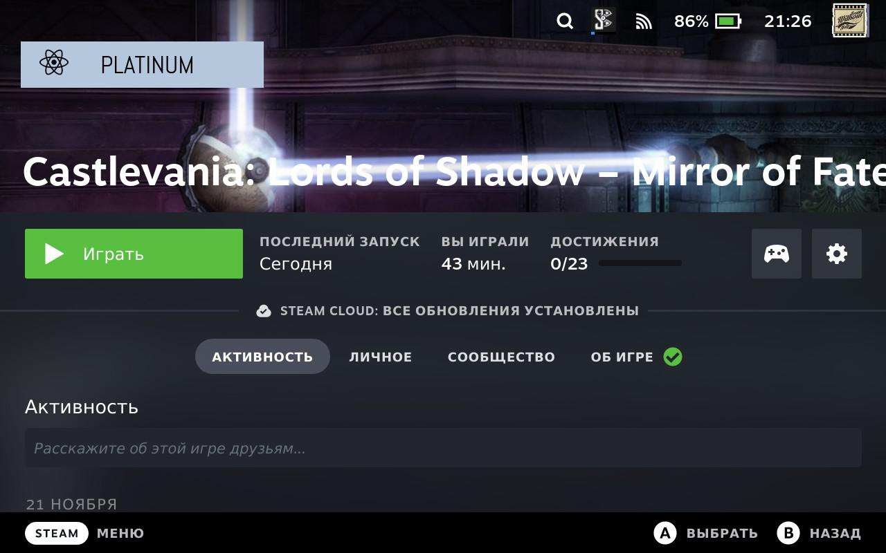Click the 21:26 clock
The image size is (886, 553).
coord(788,21)
